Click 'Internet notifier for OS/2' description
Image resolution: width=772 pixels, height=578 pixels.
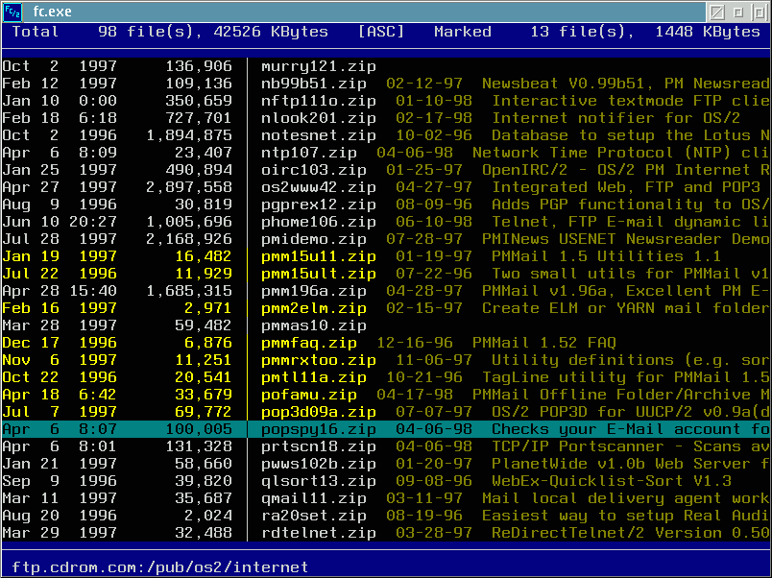tap(615, 118)
